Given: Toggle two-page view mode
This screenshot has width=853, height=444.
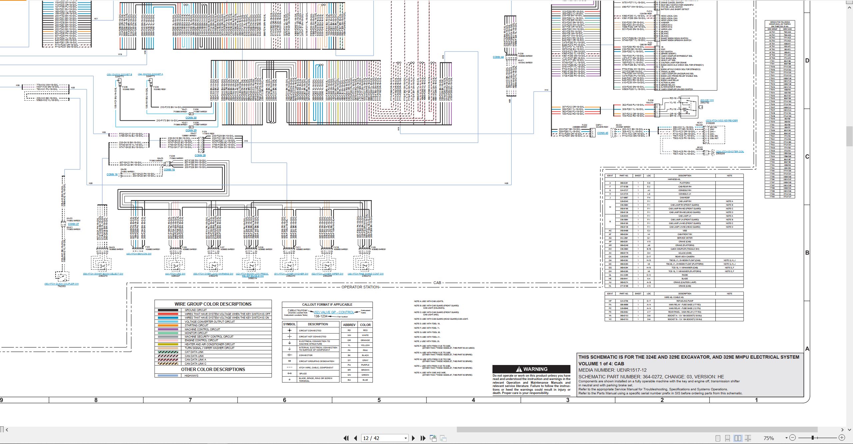Looking at the screenshot, I should pyautogui.click(x=738, y=438).
